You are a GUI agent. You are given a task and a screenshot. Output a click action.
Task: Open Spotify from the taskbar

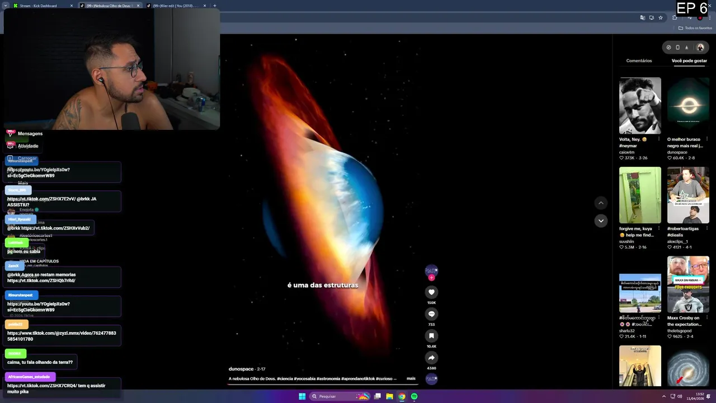[414, 396]
